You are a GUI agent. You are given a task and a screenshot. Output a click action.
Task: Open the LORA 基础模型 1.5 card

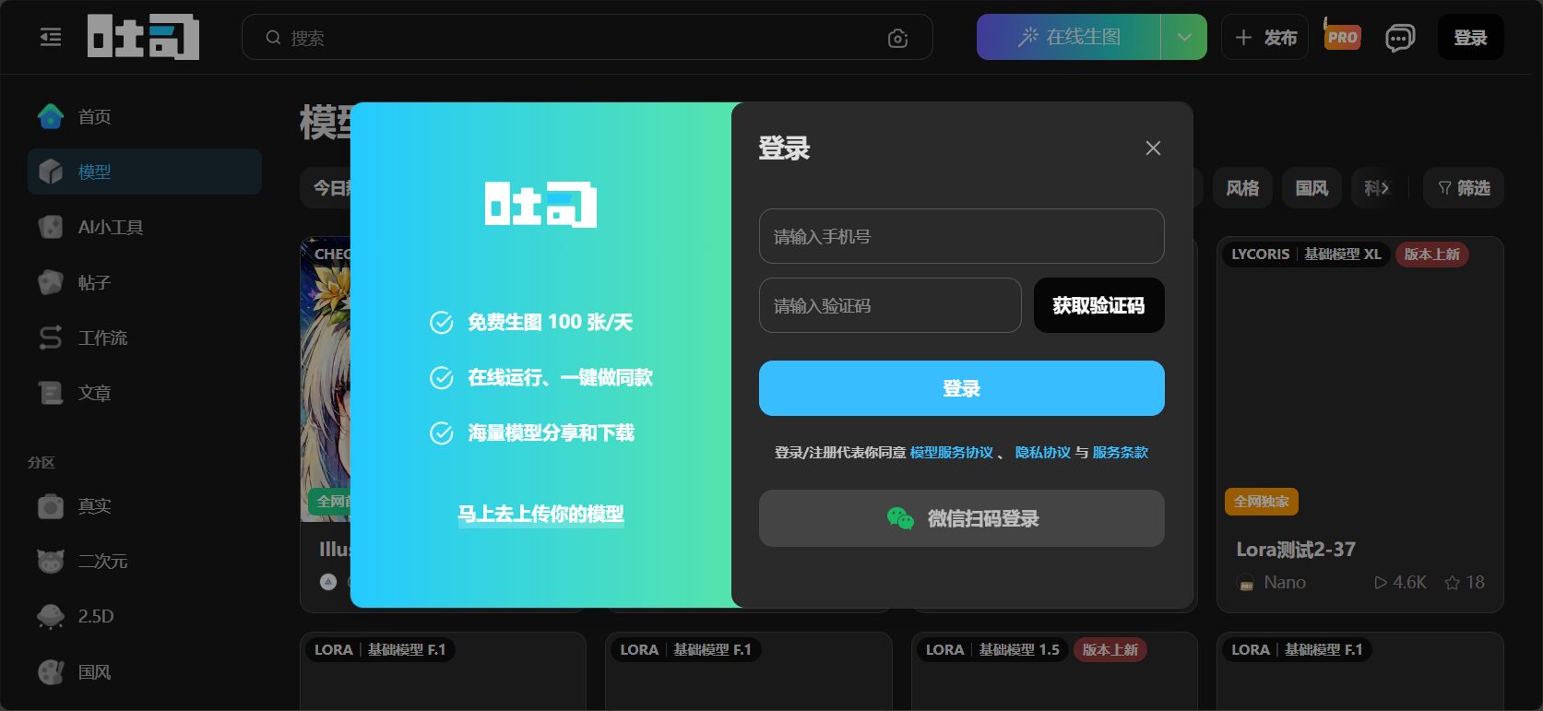point(1054,670)
